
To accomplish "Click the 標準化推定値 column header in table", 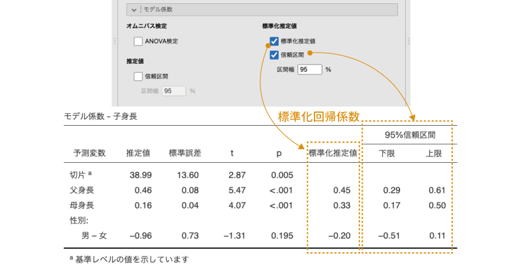I will click(x=333, y=154).
